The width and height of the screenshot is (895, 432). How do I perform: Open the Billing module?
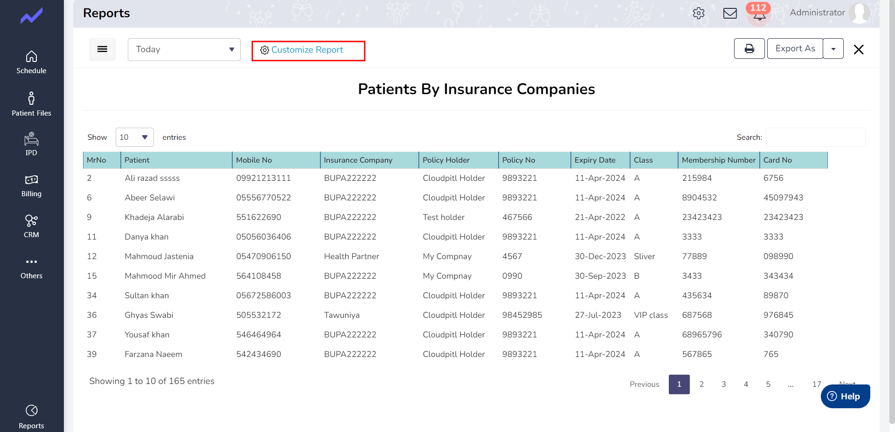[x=31, y=186]
